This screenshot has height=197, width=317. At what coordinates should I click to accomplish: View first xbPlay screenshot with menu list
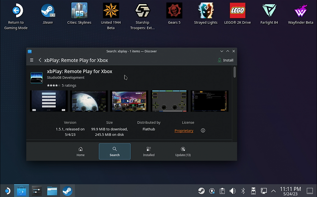[49, 101]
